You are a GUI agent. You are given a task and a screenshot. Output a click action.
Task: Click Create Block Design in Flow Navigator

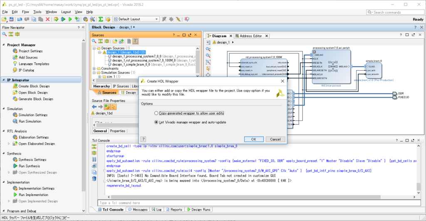[34, 86]
